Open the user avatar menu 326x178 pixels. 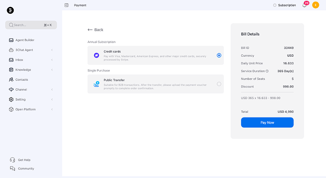coord(316,5)
